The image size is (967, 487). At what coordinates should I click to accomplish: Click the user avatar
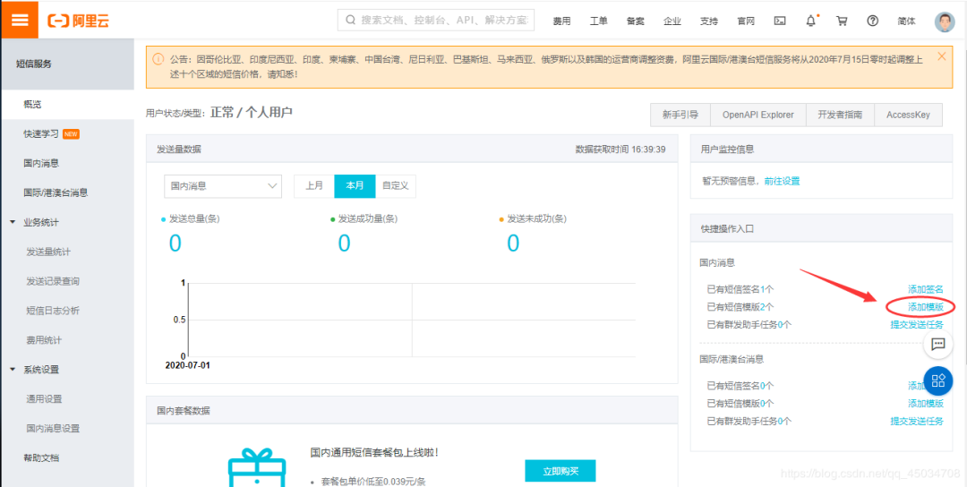945,21
